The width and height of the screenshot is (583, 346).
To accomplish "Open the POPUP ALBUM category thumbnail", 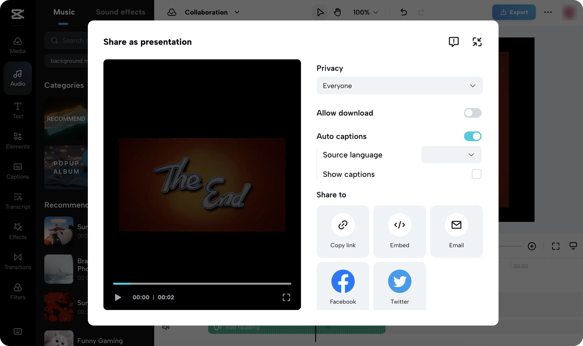I will [x=66, y=167].
